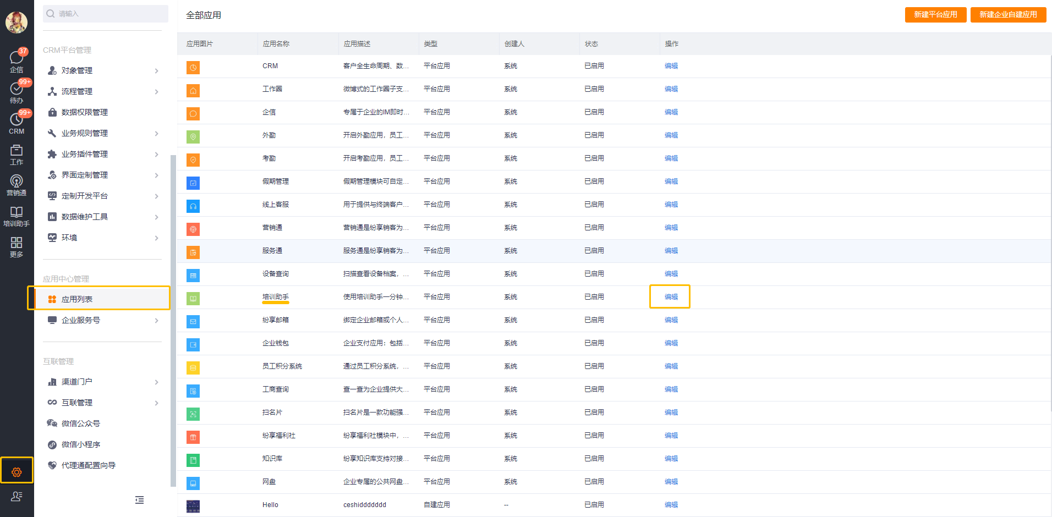
Task: Click the 新建平台应用 button
Action: pos(935,15)
